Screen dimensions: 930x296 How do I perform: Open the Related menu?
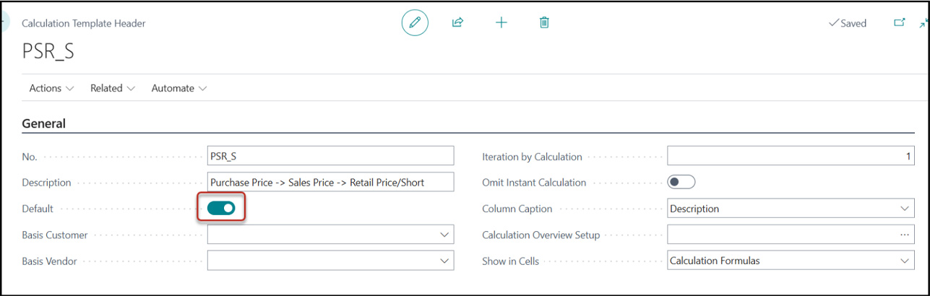click(112, 88)
